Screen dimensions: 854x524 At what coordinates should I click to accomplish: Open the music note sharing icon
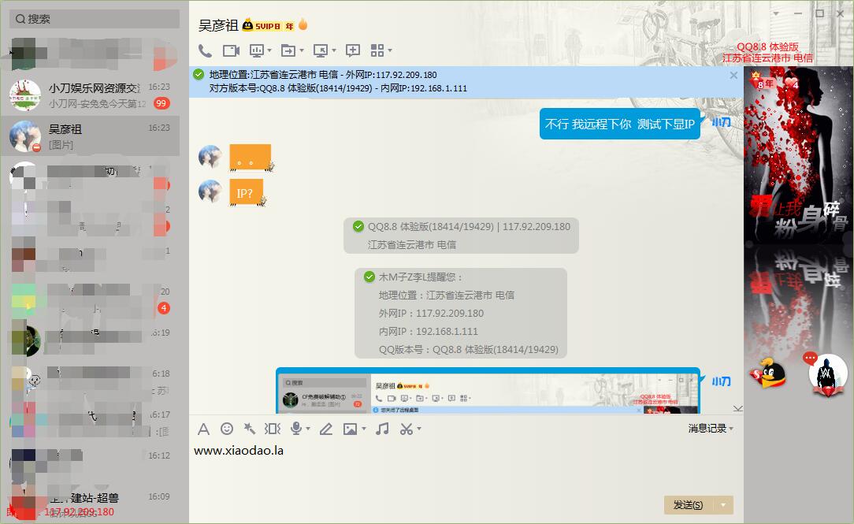point(382,429)
